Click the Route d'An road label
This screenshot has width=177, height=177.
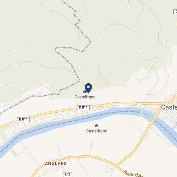pos(133,174)
